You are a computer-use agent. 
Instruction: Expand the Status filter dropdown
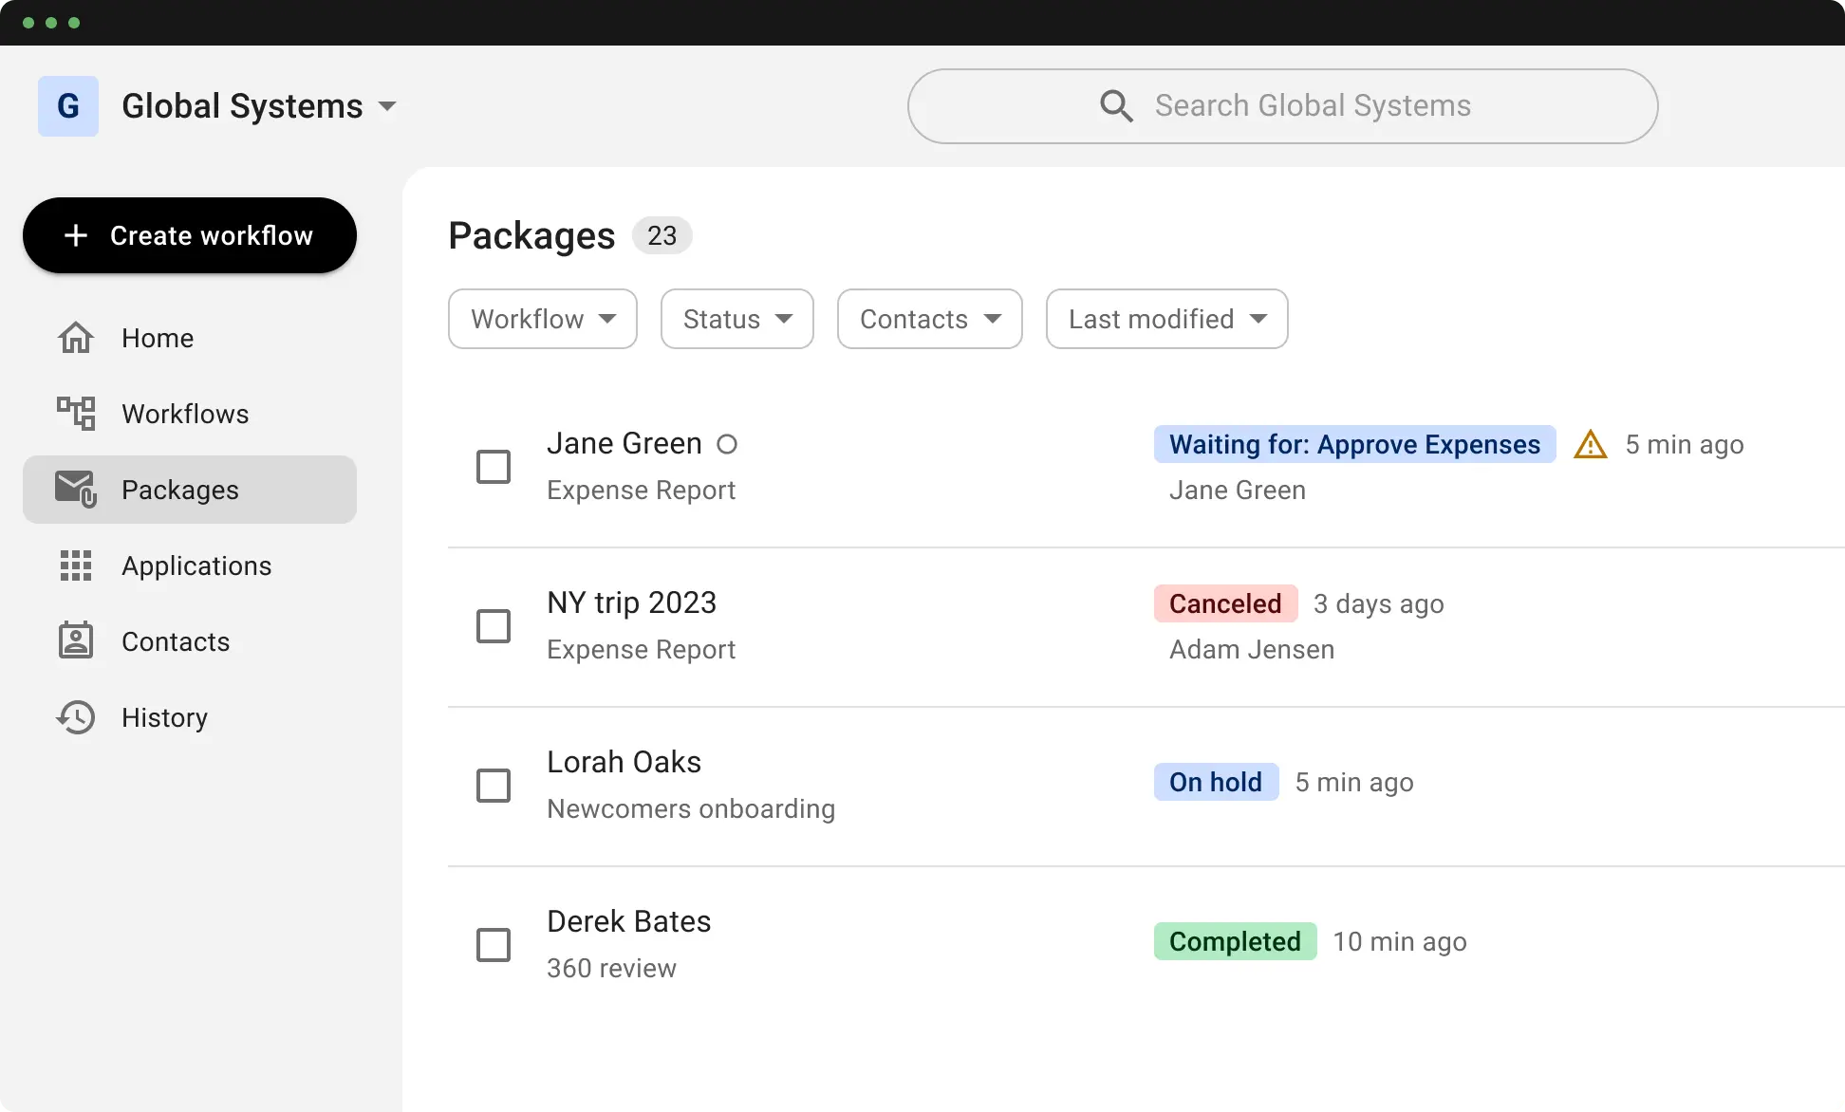[736, 319]
